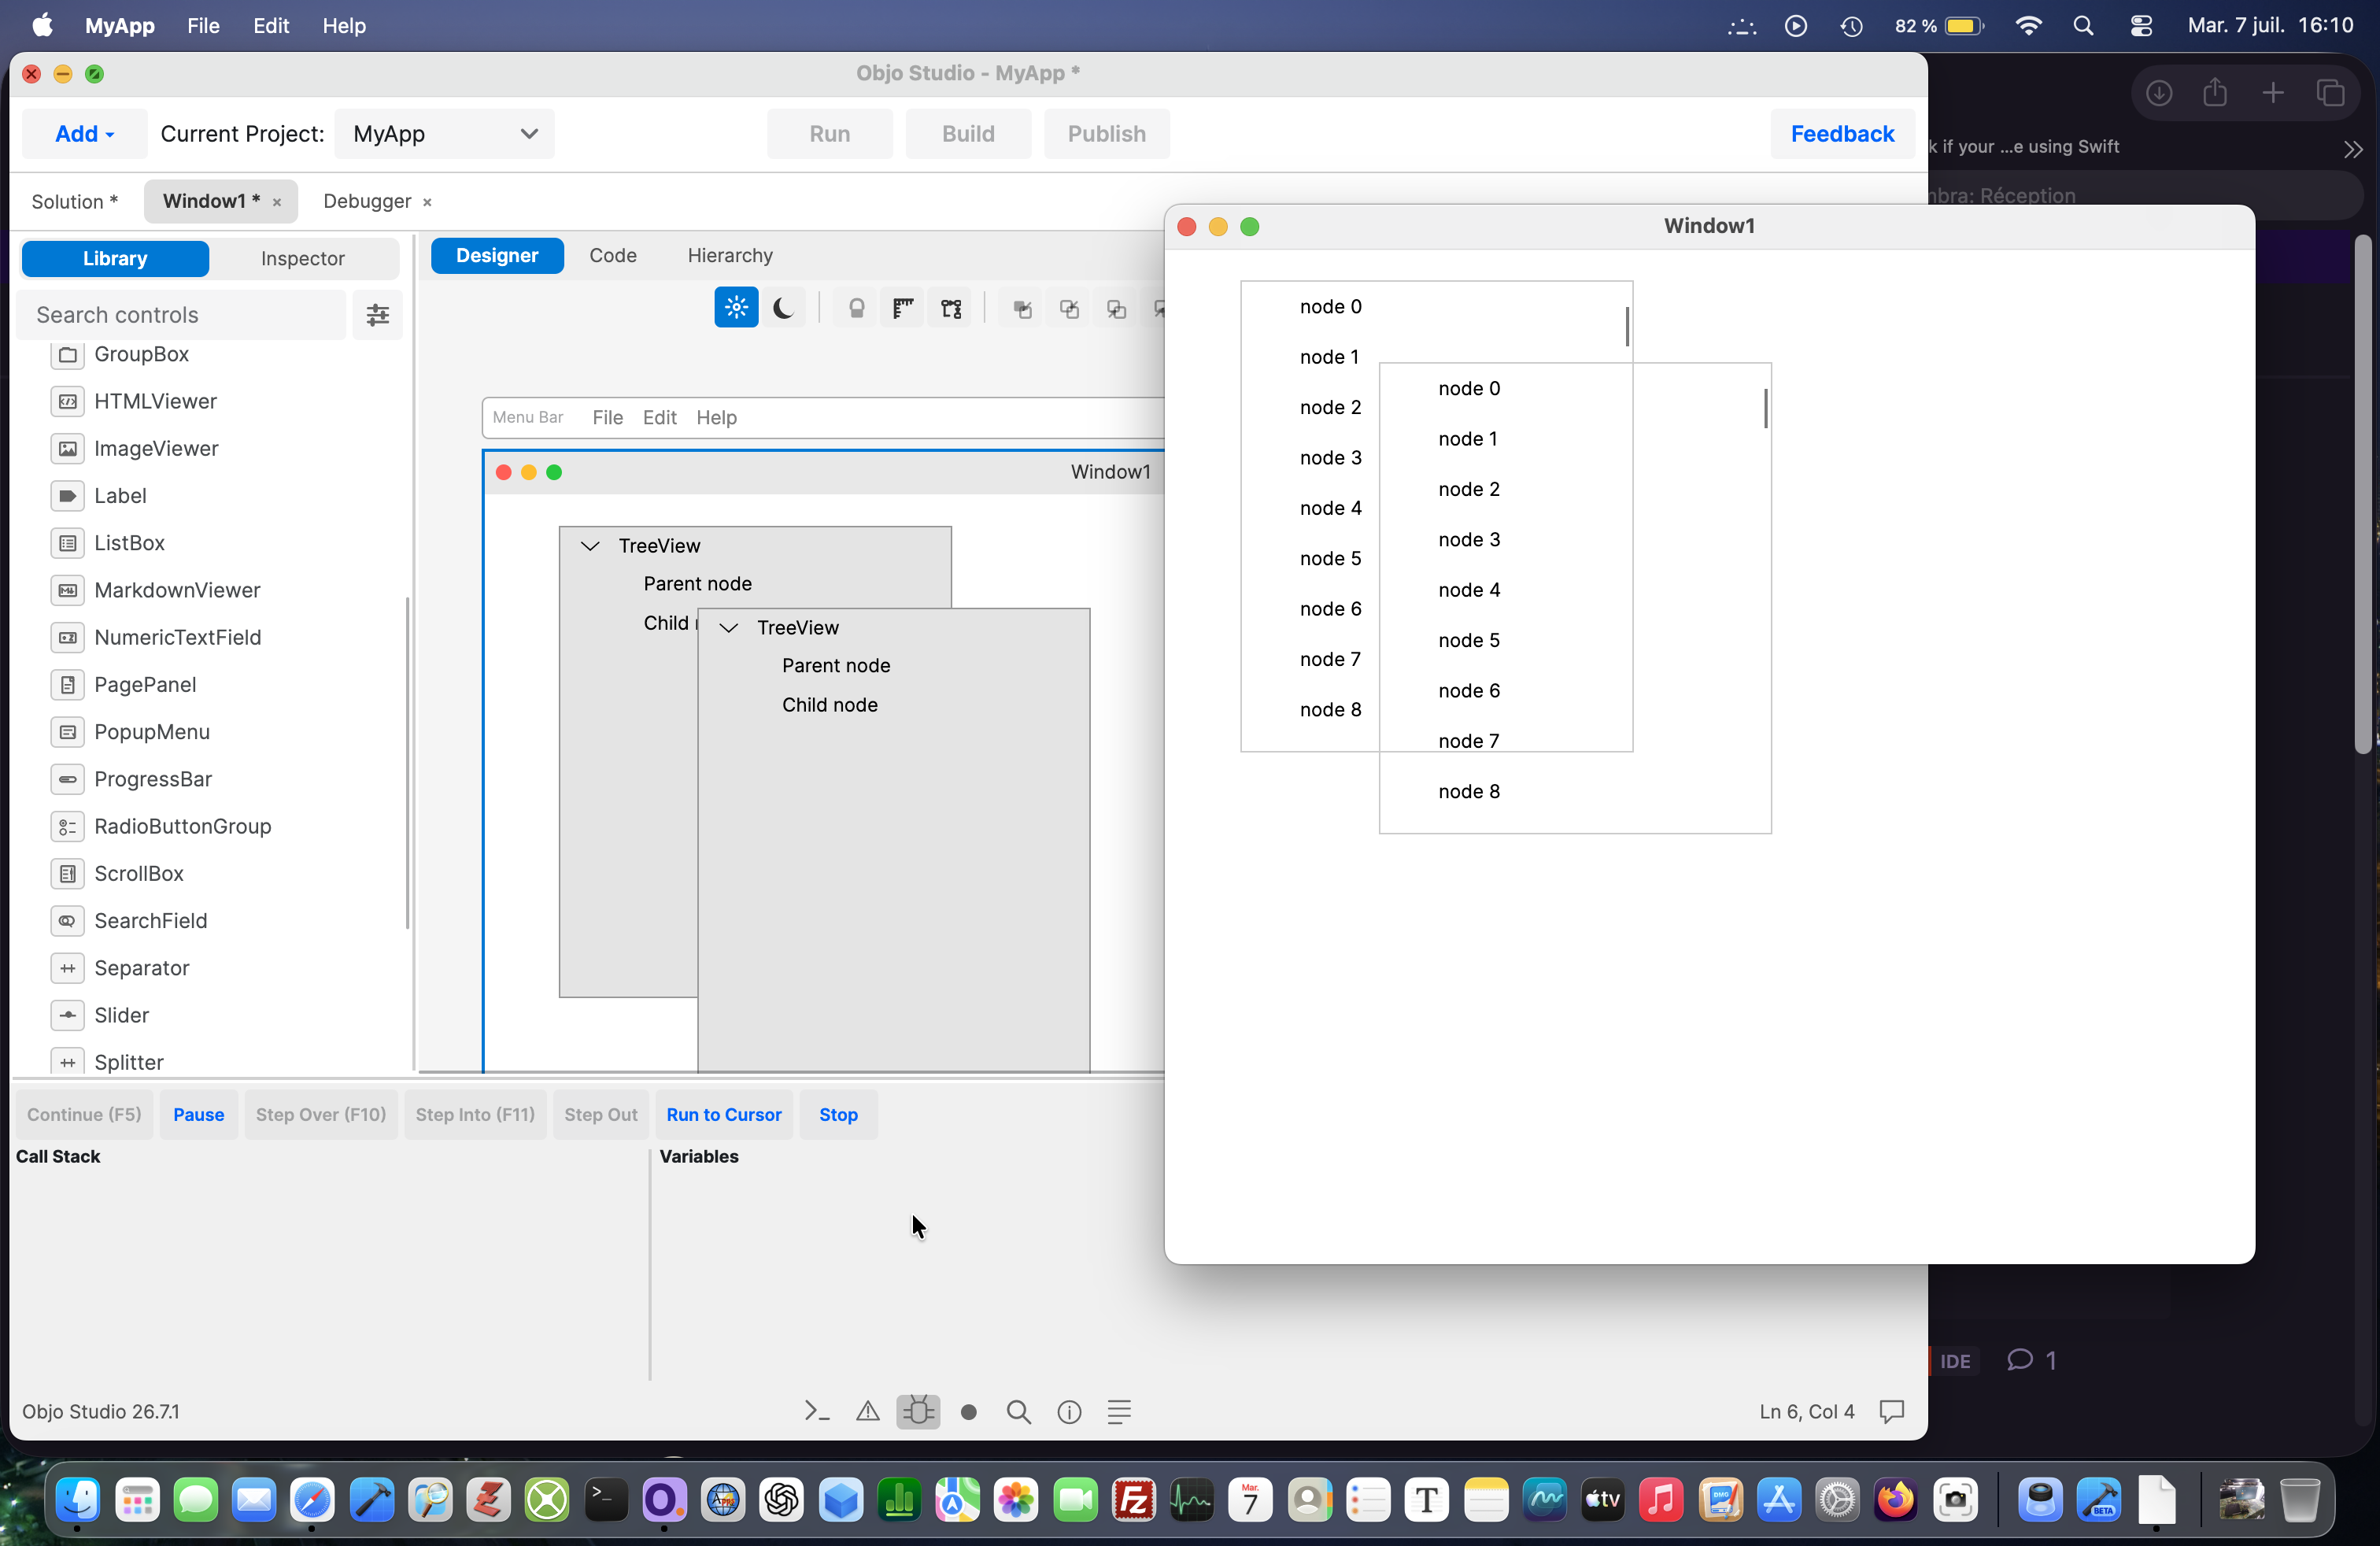This screenshot has height=1546, width=2380.
Task: Switch the side panel to Inspector
Action: tap(303, 258)
